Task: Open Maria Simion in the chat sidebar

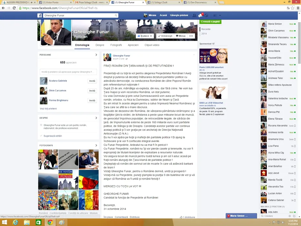Action: pos(275,24)
